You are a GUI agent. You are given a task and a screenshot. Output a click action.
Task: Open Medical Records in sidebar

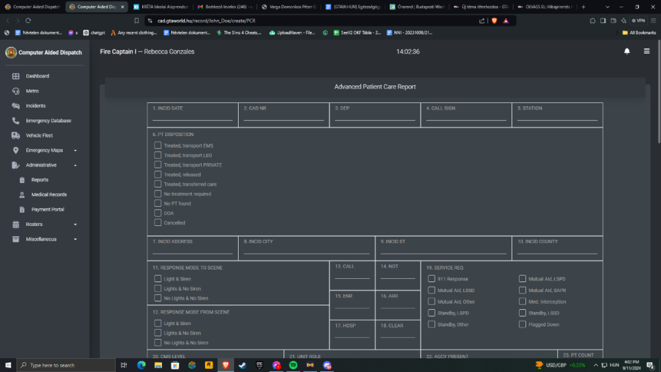(x=49, y=195)
